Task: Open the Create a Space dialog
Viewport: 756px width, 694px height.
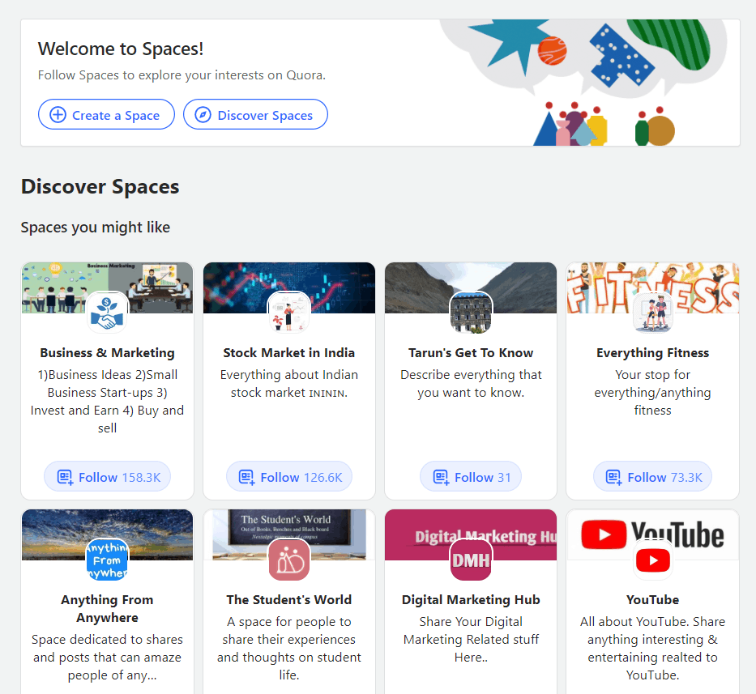Action: coord(106,114)
